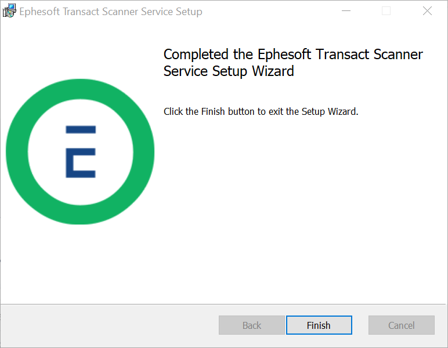The height and width of the screenshot is (348, 448).
Task: Click the word 'Wizard.' in the instruction sentence
Action: (343, 111)
